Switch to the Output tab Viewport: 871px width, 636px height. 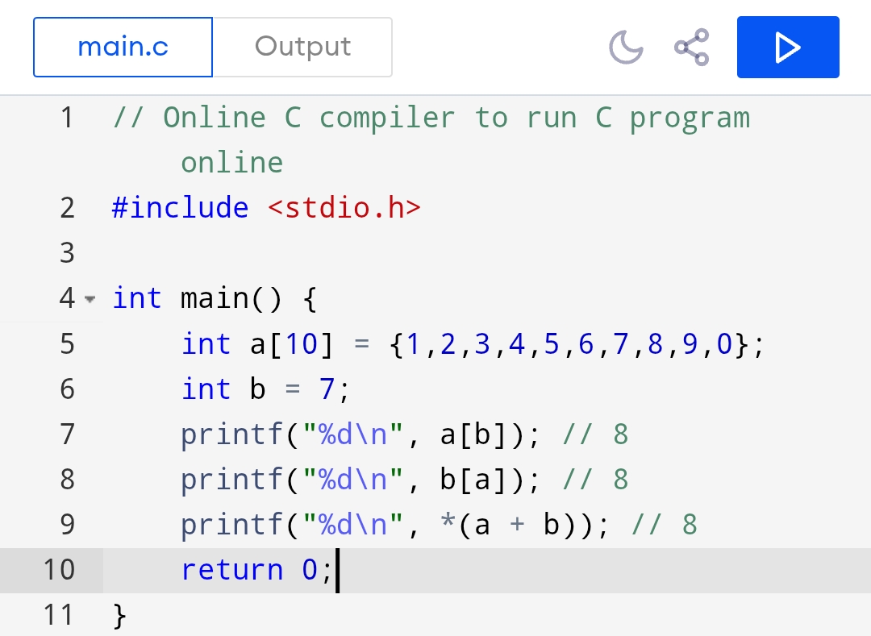click(302, 48)
